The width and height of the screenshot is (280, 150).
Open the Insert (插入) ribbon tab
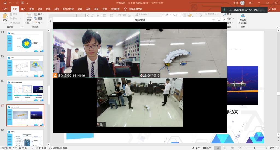[x=23, y=9]
